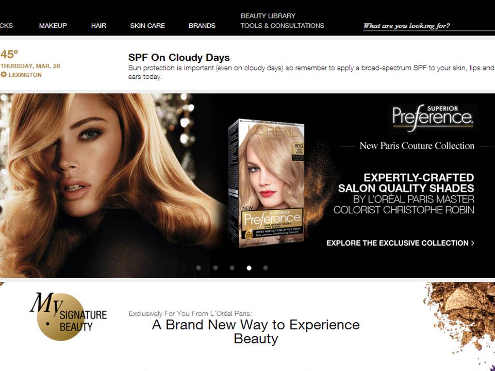495x371 pixels.
Task: Click the gear icon beside Lexington
Action: pyautogui.click(x=4, y=75)
